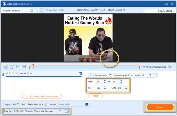
Task: Click the Duration:00:03:26.21 field
Action: [123, 75]
